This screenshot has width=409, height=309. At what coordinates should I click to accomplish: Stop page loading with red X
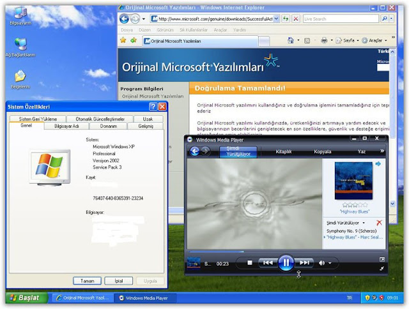point(295,19)
